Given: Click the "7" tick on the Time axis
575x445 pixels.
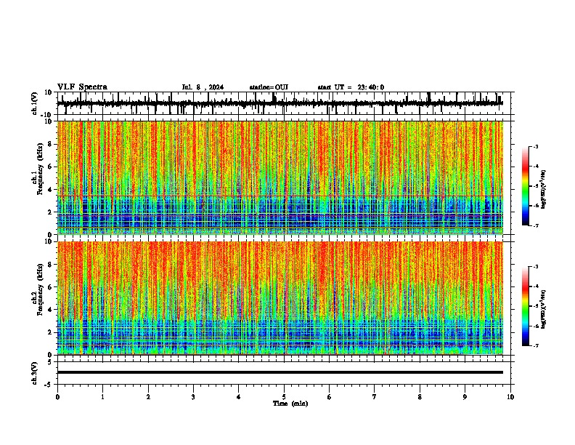Looking at the screenshot, I should point(375,397).
